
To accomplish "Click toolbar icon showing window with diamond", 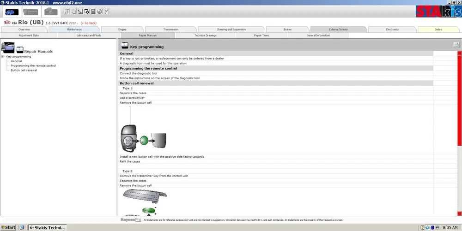I will point(87,12).
